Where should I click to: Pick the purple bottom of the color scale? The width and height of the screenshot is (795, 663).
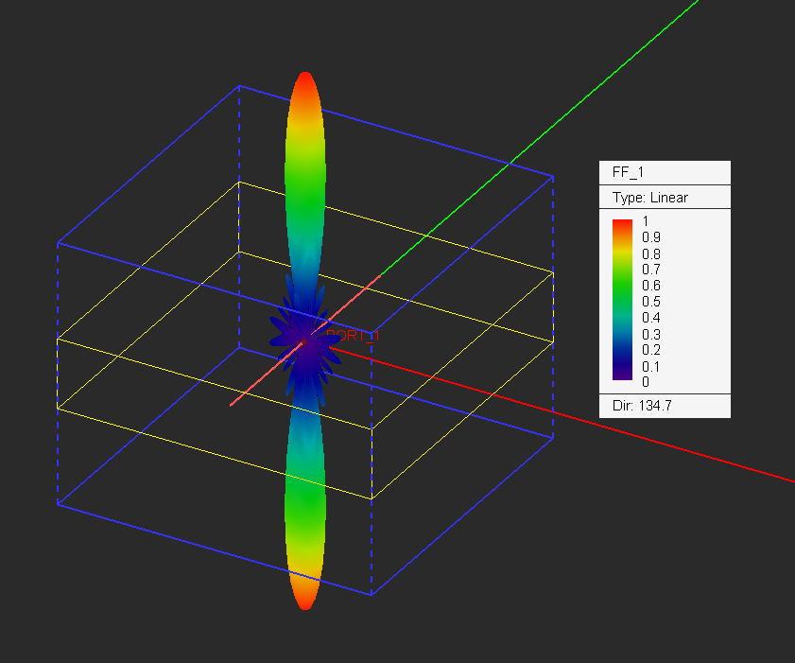(x=622, y=375)
